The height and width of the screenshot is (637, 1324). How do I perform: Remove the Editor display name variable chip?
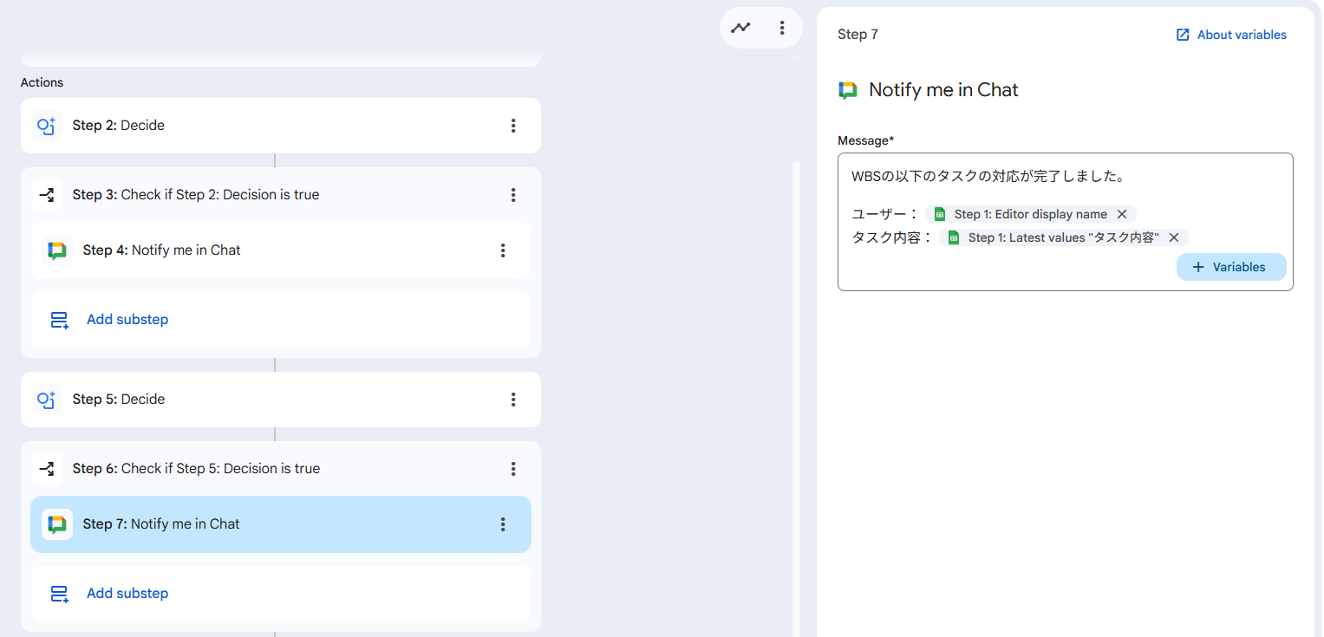click(1122, 214)
